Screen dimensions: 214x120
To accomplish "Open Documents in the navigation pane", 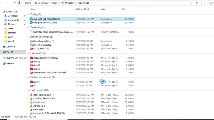I will (13, 20).
